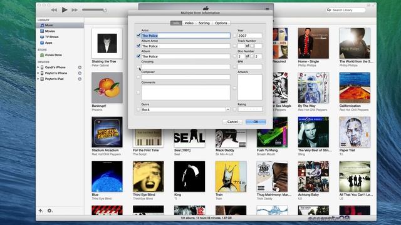Open the Genre dropdown arrow

[x=228, y=109]
